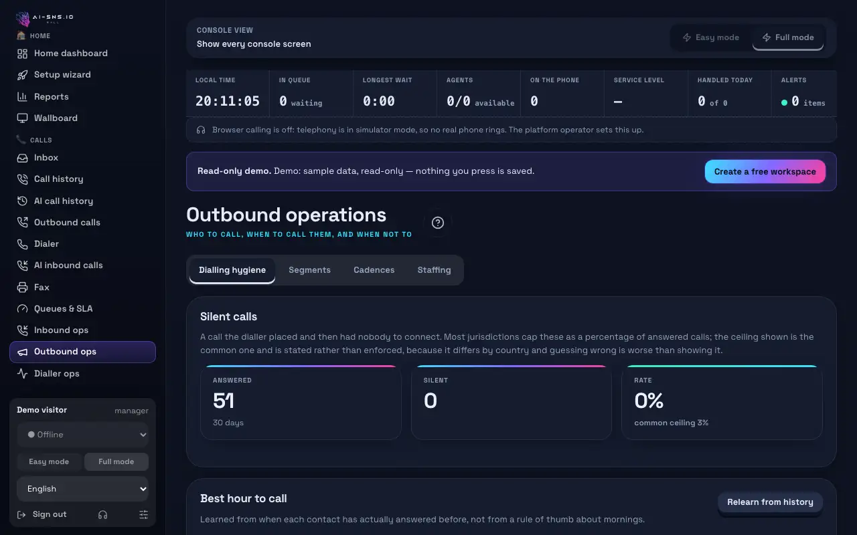Click Relearn from history button
This screenshot has width=857, height=535.
pyautogui.click(x=770, y=502)
